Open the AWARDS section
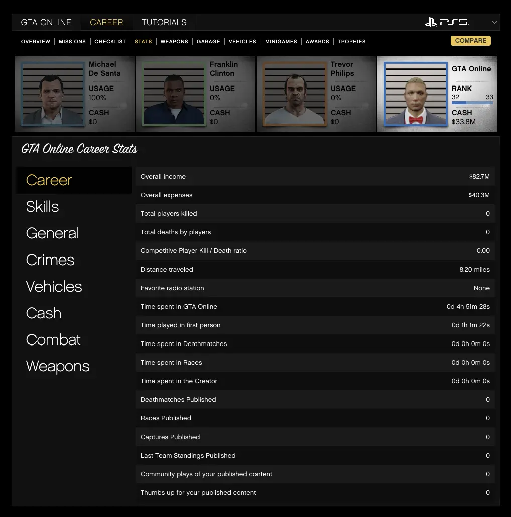The width and height of the screenshot is (511, 517). tap(317, 42)
